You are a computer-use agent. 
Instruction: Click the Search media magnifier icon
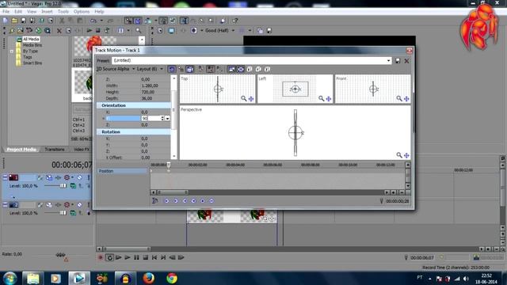coord(139,31)
